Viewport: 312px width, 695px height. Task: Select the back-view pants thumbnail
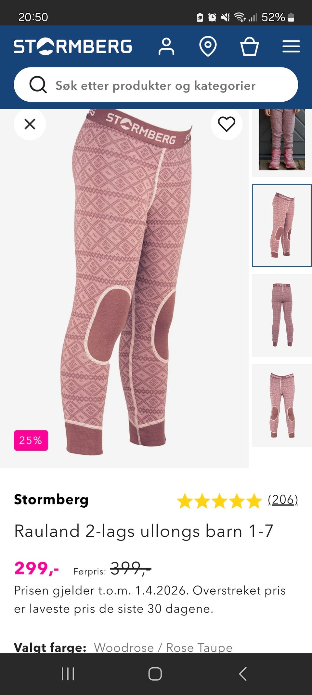point(282,315)
